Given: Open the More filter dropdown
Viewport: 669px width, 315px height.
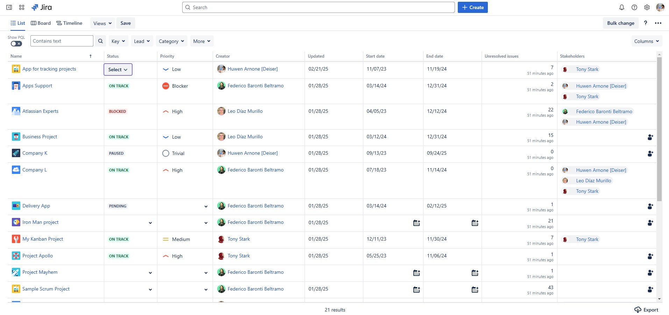Looking at the screenshot, I should coord(201,41).
